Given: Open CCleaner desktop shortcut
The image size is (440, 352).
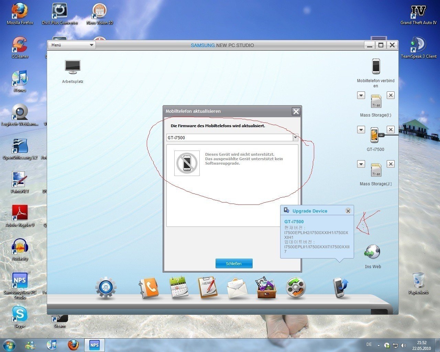Looking at the screenshot, I should [x=20, y=47].
